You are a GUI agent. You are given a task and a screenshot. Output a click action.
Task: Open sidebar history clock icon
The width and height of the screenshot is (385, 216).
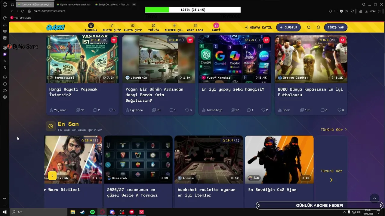(x=5, y=84)
